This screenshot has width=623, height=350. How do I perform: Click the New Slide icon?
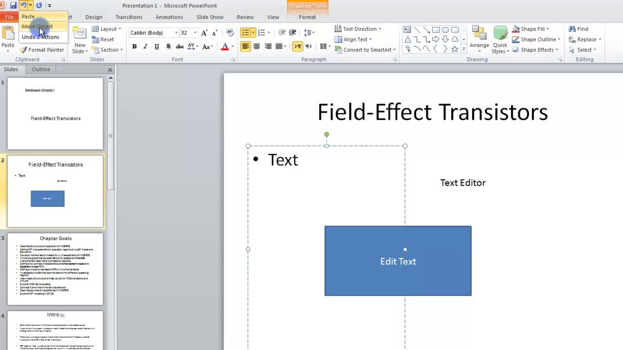coord(80,34)
